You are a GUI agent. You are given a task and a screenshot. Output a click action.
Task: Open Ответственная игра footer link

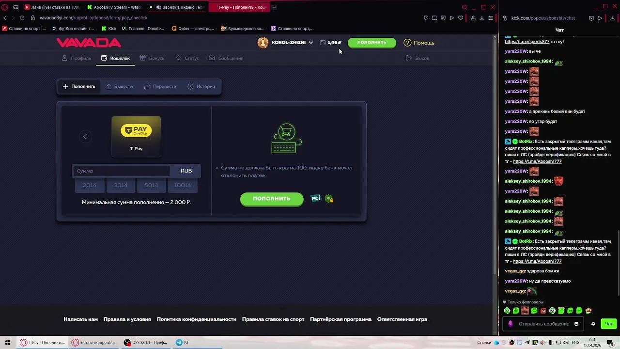click(x=402, y=319)
